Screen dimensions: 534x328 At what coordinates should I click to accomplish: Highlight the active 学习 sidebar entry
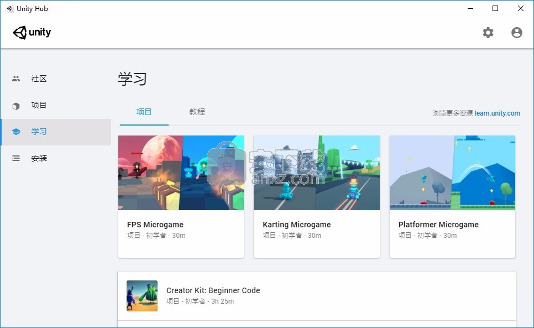(x=39, y=132)
